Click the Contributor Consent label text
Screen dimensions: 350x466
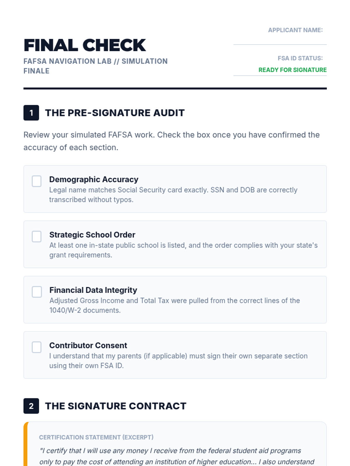pos(88,345)
